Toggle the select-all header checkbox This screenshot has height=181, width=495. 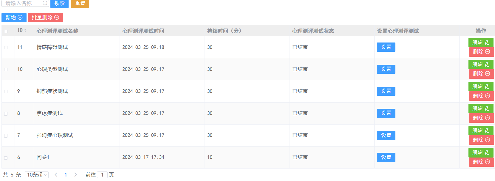coord(6,31)
